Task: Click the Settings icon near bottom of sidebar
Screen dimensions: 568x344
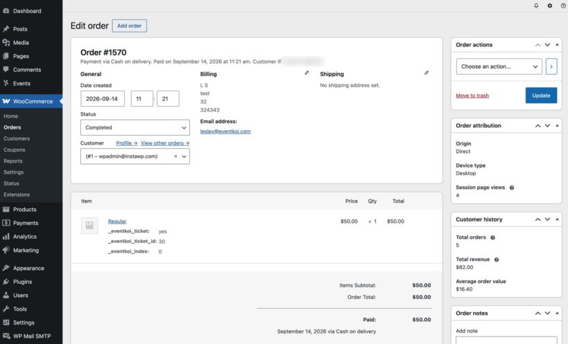Action: [6, 323]
